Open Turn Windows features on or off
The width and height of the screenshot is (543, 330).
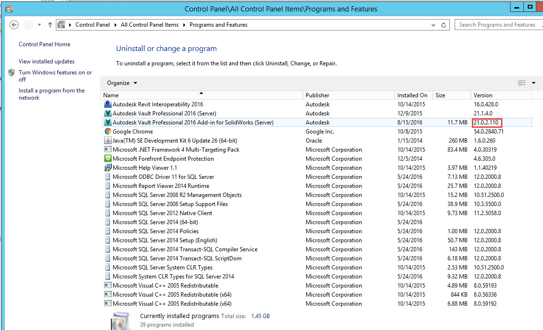[55, 76]
